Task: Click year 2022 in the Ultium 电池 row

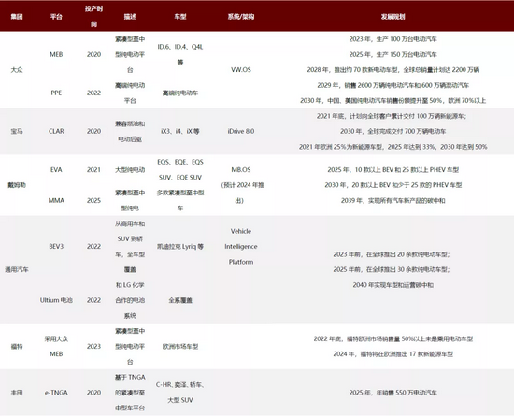Action: pyautogui.click(x=93, y=300)
